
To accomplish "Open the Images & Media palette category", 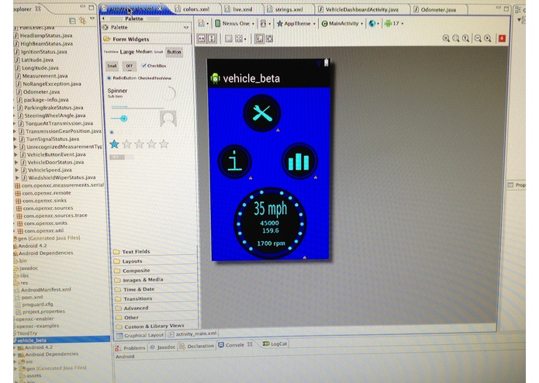I will (x=154, y=280).
